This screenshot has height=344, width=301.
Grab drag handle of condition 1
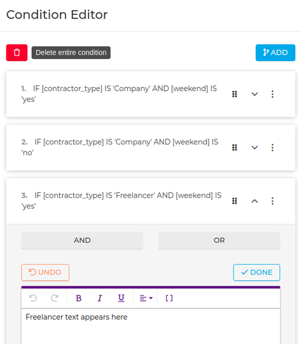[234, 94]
